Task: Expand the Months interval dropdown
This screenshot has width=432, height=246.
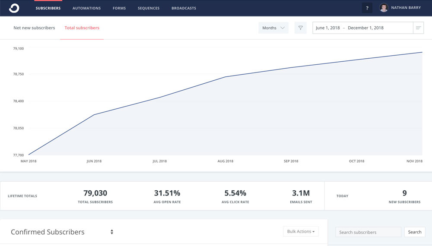Action: [273, 28]
